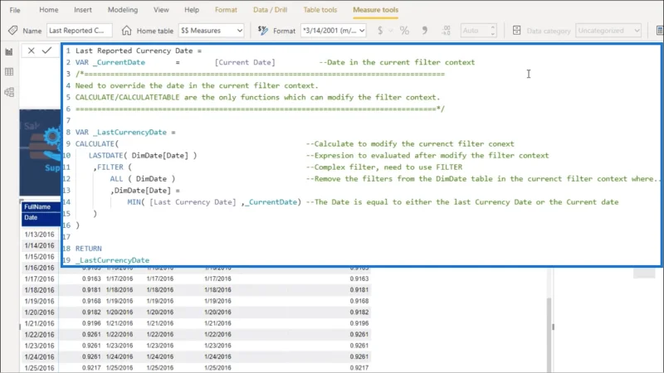Open the date Format dropdown

pyautogui.click(x=334, y=31)
